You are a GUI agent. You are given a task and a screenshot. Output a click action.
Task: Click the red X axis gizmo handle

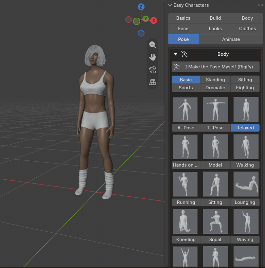coord(154,20)
